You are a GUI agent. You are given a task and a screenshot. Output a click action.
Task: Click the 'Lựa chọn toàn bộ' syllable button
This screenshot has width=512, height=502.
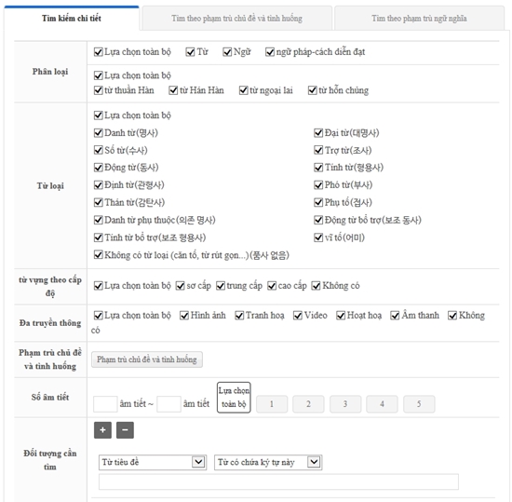point(234,398)
